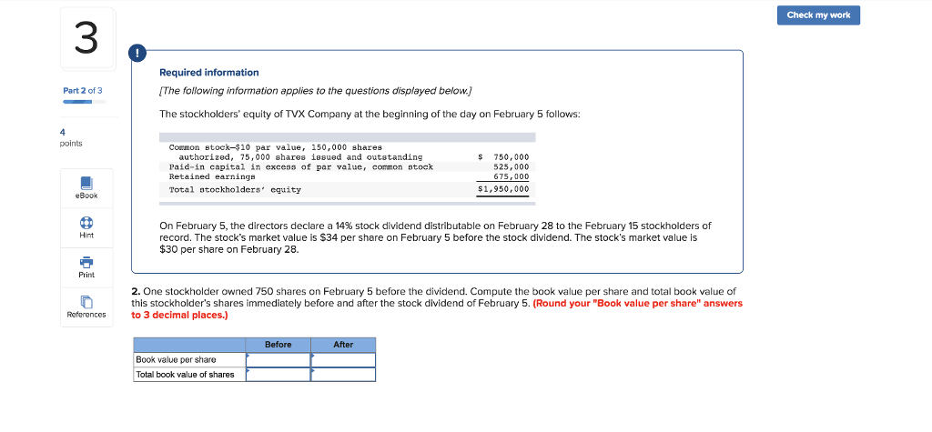Screen dimensions: 932x432
Task: Click the Total stockholders' equity line
Action: (x=235, y=189)
